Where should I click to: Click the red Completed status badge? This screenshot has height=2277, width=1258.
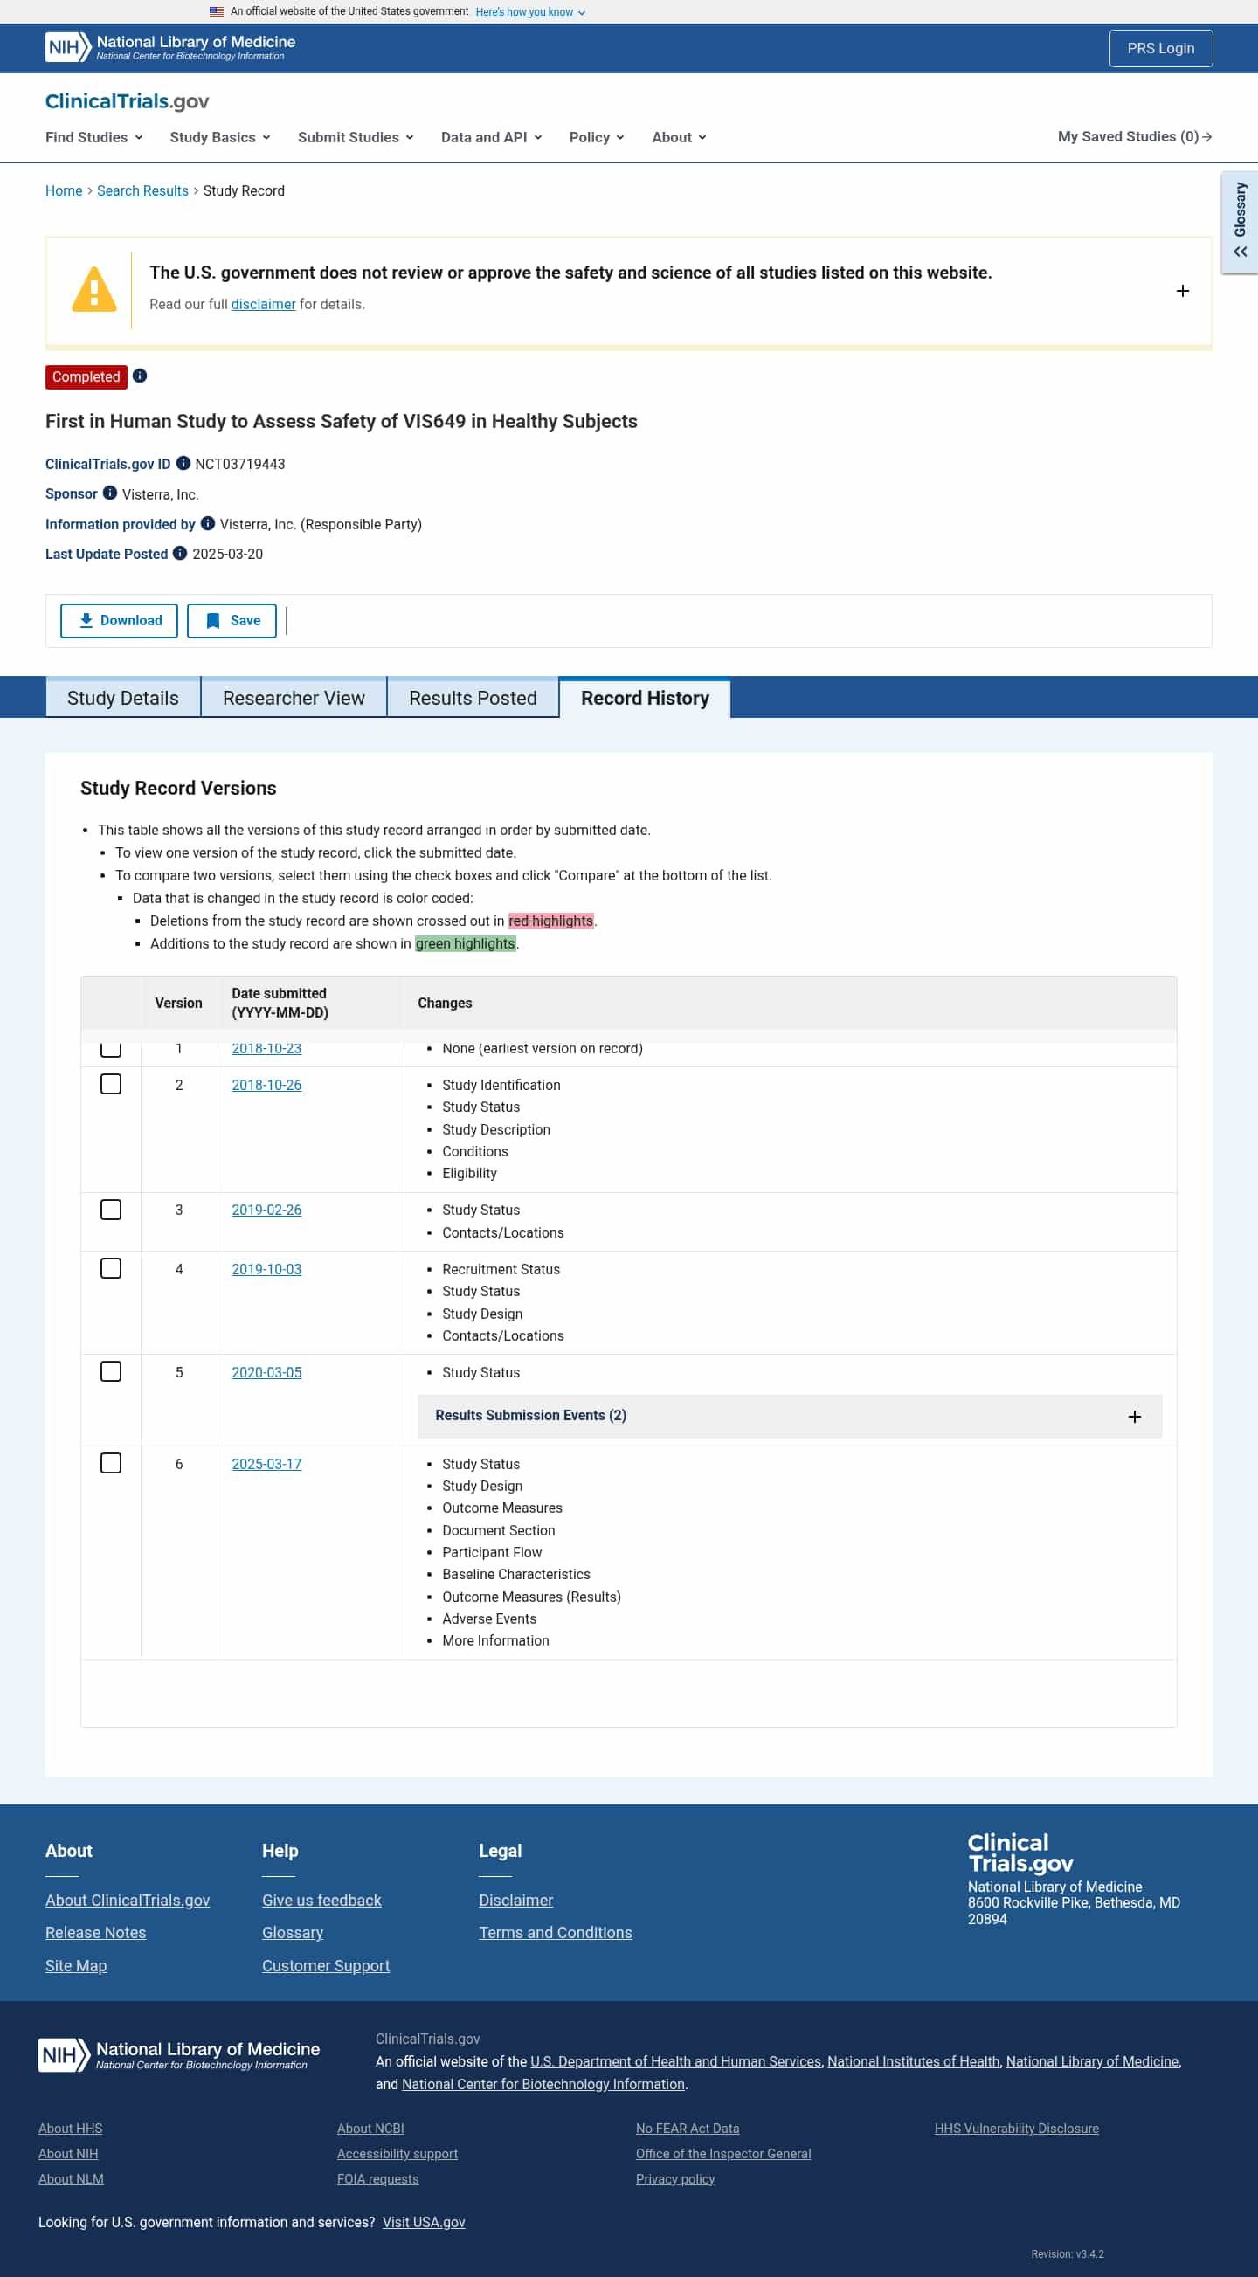click(86, 376)
